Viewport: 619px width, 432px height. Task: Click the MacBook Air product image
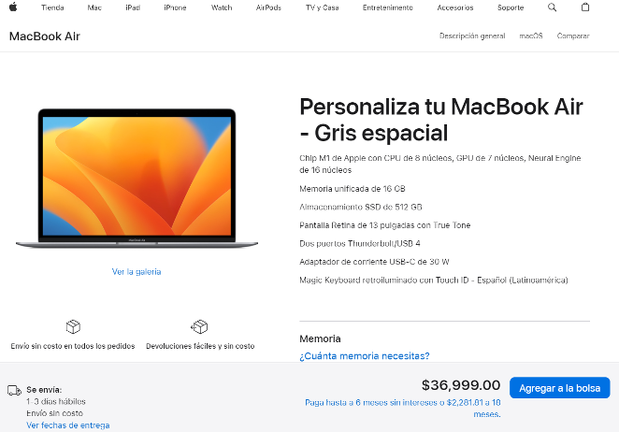[x=137, y=179]
